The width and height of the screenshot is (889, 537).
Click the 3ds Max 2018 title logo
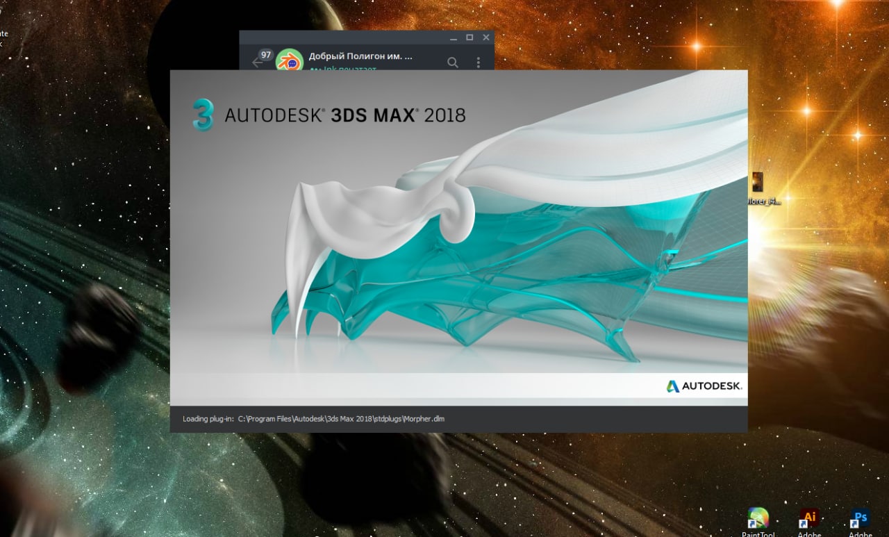[x=329, y=115]
